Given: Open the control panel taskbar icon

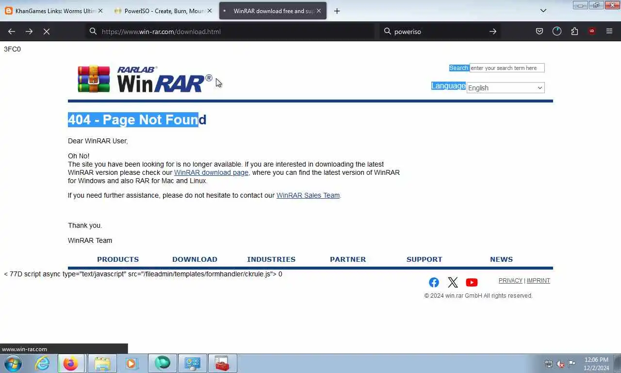Looking at the screenshot, I should coord(193,363).
